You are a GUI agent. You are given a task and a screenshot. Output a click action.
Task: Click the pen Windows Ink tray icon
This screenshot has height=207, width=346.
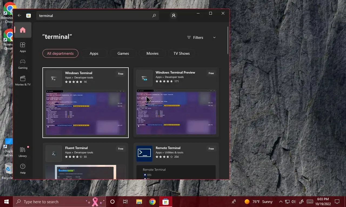coord(302,202)
